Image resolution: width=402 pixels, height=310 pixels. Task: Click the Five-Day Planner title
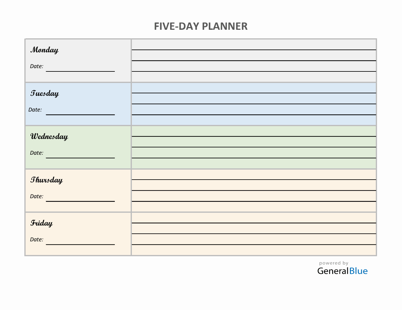coord(201,26)
